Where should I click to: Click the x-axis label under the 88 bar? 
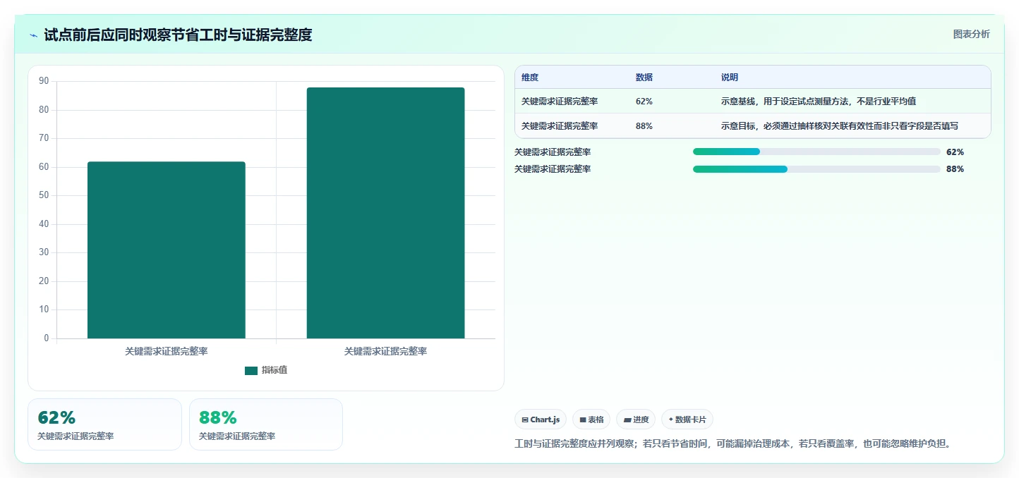tap(385, 351)
